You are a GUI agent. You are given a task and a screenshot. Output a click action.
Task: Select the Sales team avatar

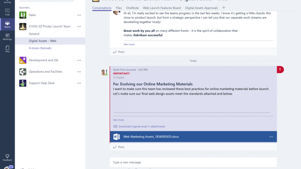[23, 15]
